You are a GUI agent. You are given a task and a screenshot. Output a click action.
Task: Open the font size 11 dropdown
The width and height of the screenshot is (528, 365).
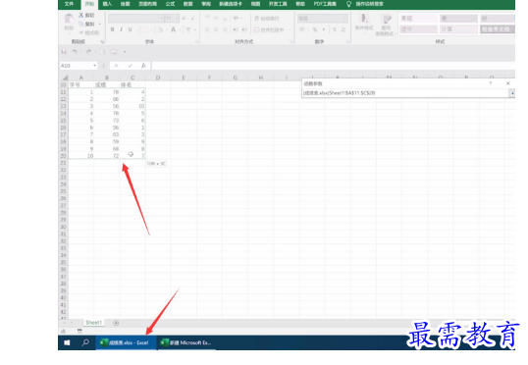(x=177, y=19)
